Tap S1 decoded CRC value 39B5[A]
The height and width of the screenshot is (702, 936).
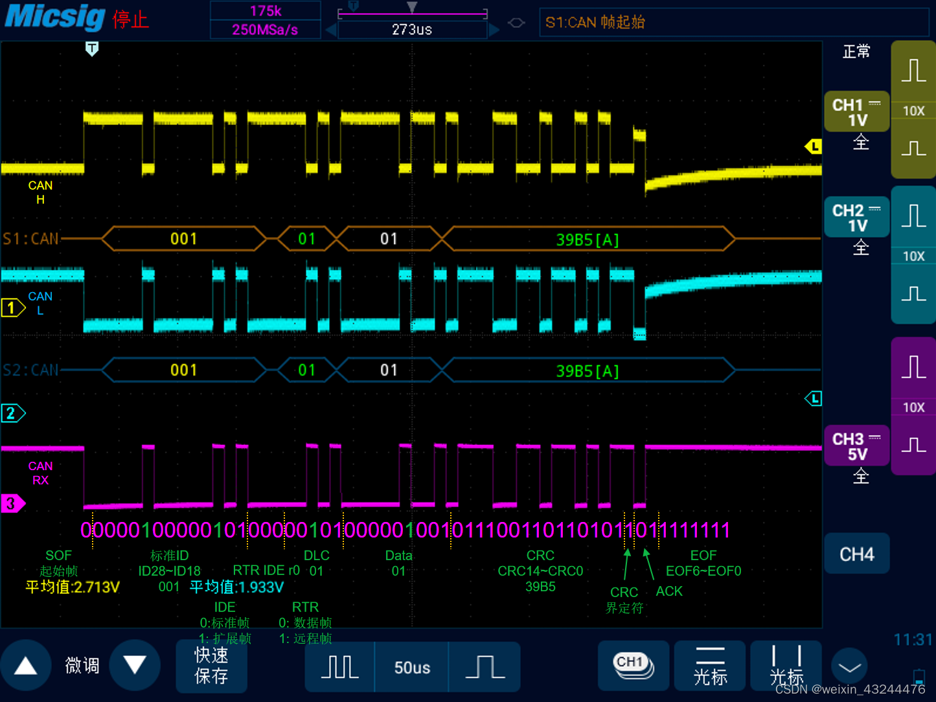pyautogui.click(x=588, y=240)
